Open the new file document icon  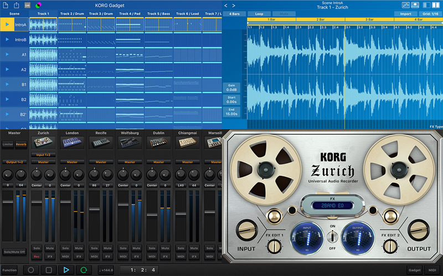[x=6, y=5]
